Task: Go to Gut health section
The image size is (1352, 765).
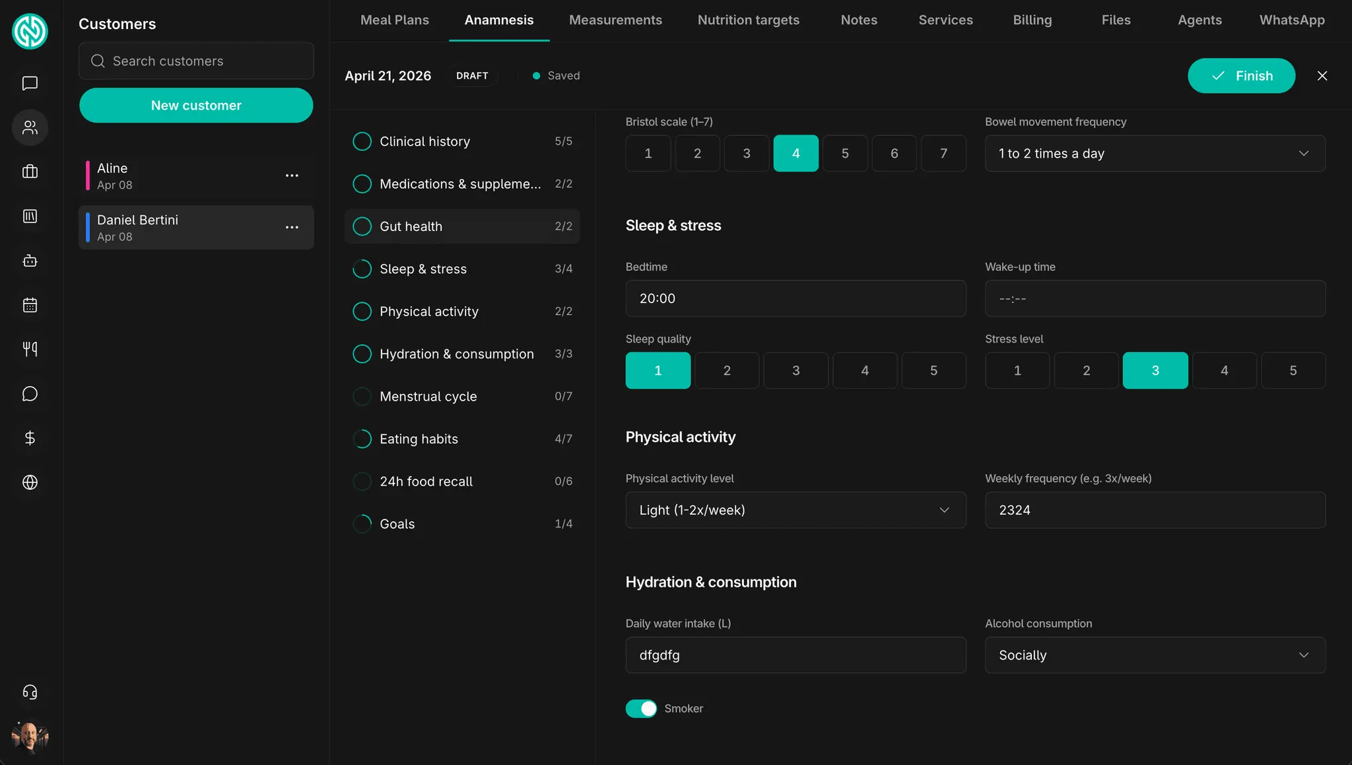Action: [x=462, y=226]
